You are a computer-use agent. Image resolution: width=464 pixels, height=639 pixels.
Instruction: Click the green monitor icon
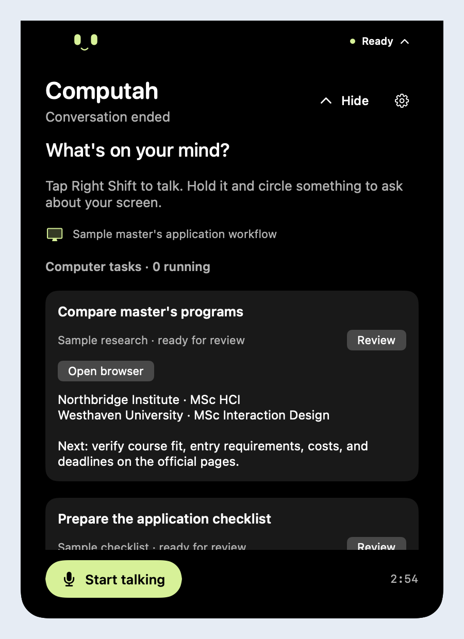[x=55, y=234]
